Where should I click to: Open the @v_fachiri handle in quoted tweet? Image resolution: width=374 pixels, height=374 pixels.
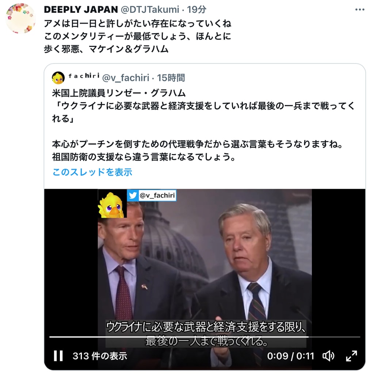pos(126,78)
